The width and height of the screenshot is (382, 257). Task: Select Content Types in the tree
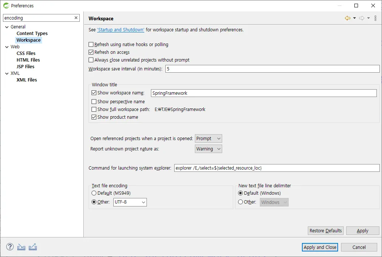(32, 34)
